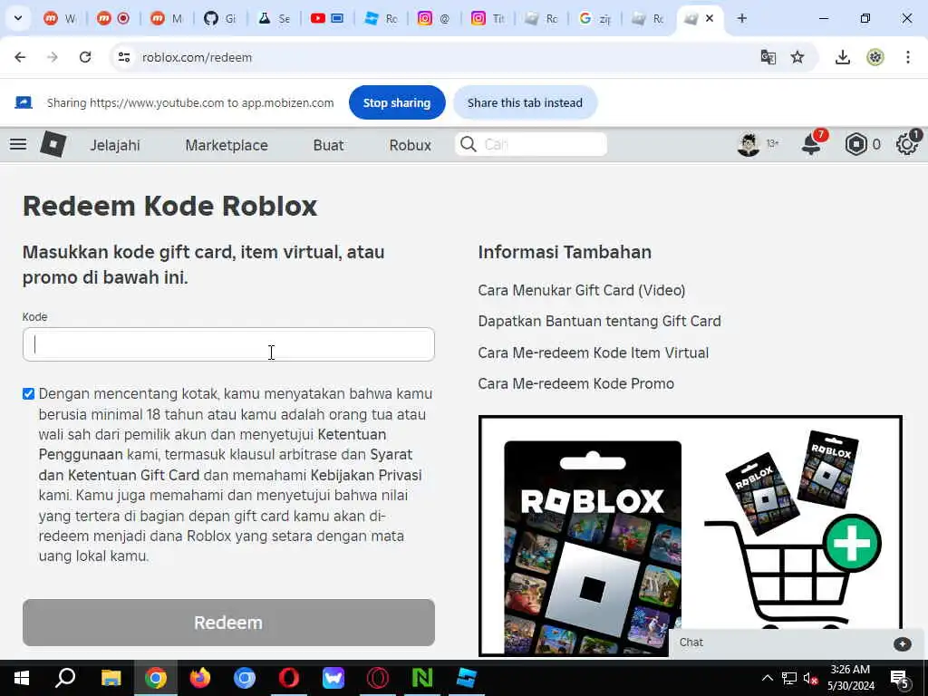Open Roblox Studio taskbar icon
The width and height of the screenshot is (928, 696).
467,678
